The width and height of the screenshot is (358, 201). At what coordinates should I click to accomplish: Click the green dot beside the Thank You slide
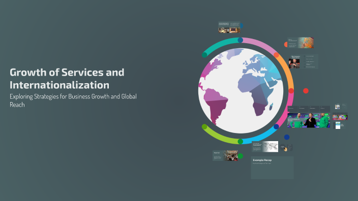(241, 156)
